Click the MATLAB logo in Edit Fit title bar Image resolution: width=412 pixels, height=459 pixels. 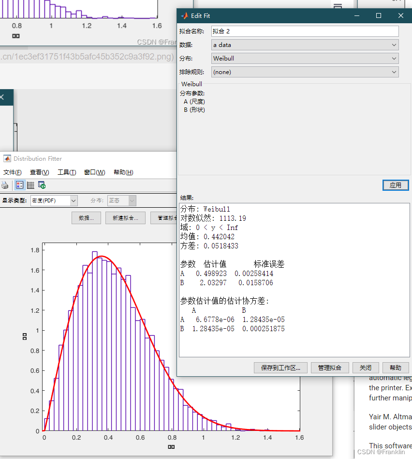pyautogui.click(x=184, y=16)
